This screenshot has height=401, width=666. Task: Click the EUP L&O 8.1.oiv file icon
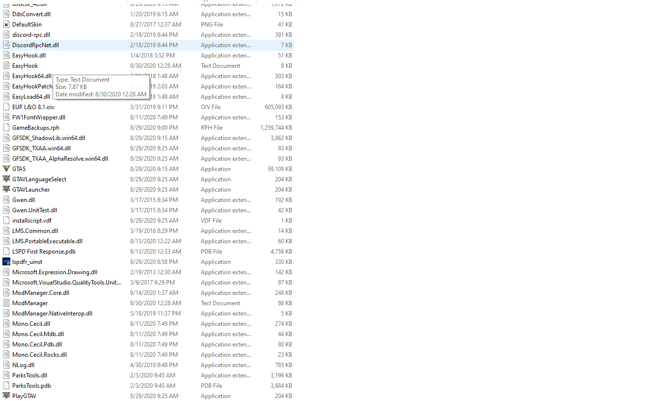click(x=6, y=107)
